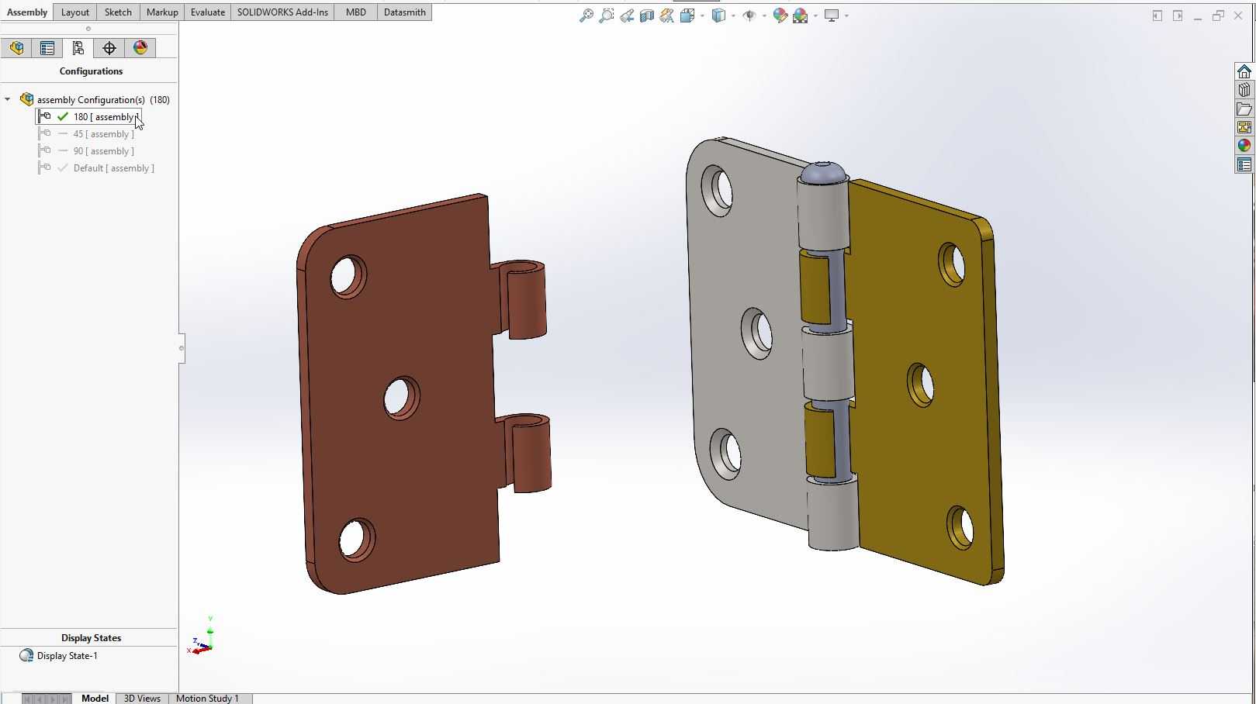Open the View Settings dropdown arrow
This screenshot has height=704, width=1256.
point(846,16)
